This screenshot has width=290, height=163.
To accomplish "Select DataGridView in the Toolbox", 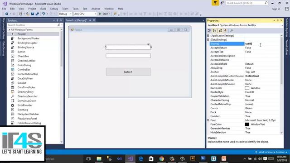I will click(25, 78).
